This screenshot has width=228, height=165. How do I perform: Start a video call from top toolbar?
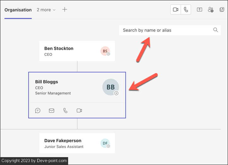tap(176, 10)
